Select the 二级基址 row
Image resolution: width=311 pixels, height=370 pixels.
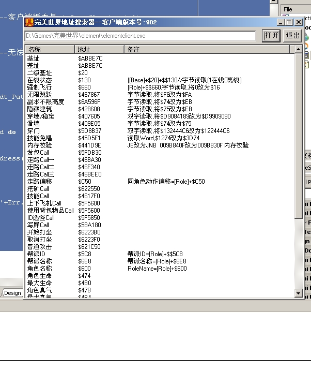coord(160,73)
